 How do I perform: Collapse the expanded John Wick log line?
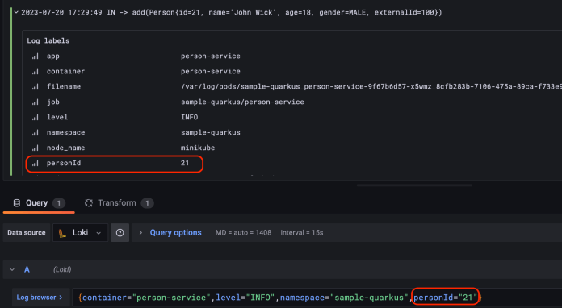pos(16,12)
